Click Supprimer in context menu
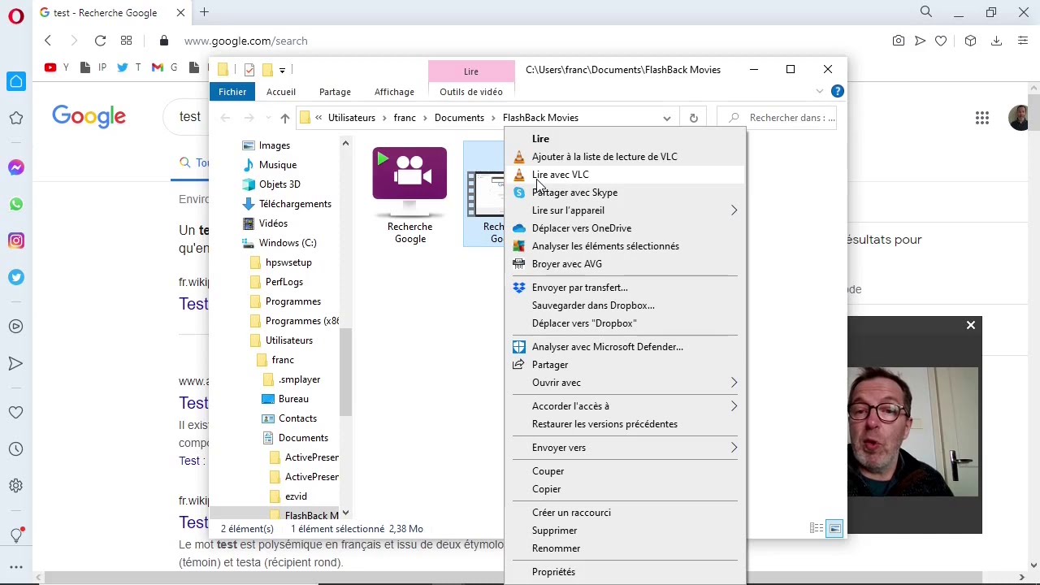Viewport: 1040px width, 585px height. [624, 531]
